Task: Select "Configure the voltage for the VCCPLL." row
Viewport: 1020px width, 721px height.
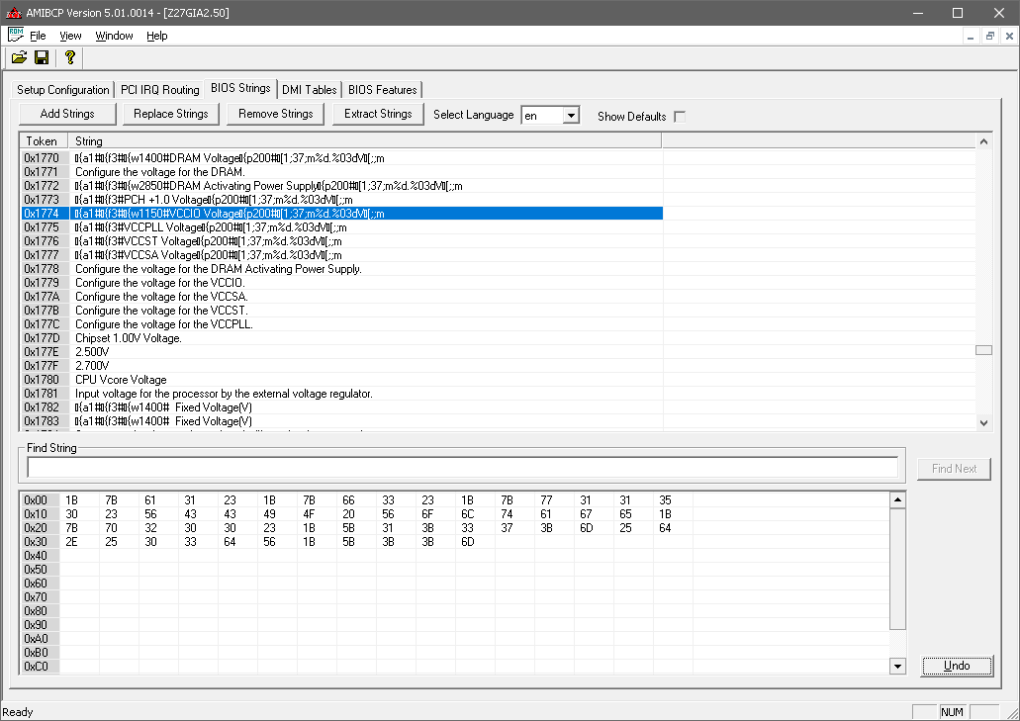Action: (341, 324)
